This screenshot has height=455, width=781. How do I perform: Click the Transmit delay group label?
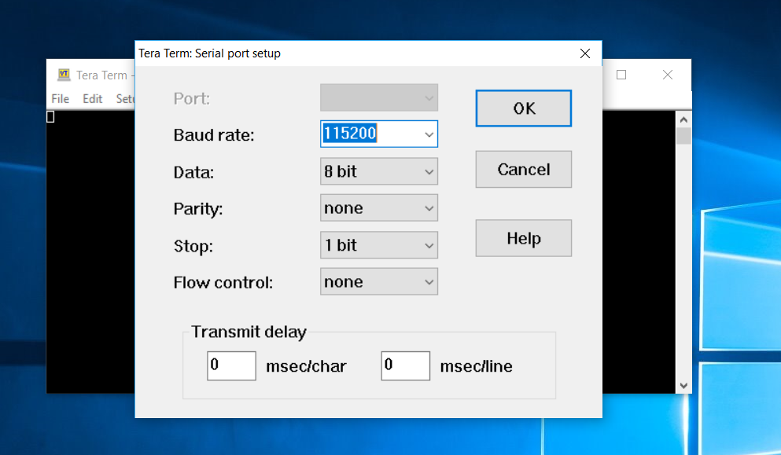(249, 332)
